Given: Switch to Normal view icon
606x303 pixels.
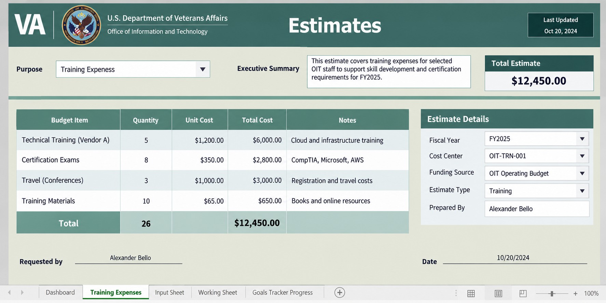Looking at the screenshot, I should click(471, 293).
